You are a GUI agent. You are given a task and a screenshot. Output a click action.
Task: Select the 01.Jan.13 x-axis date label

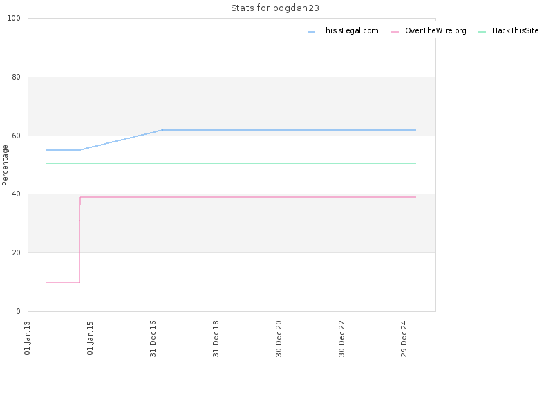click(28, 338)
